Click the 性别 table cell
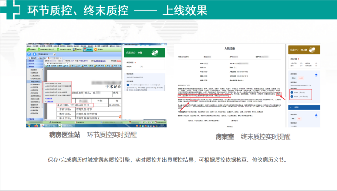The height and width of the screenshot is (191, 337). tap(100, 101)
